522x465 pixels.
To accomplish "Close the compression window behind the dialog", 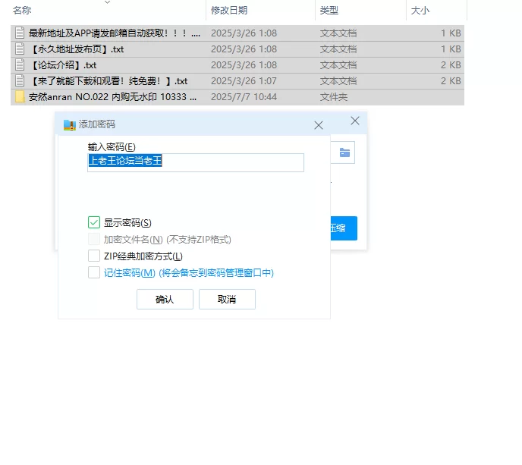I will (x=355, y=121).
